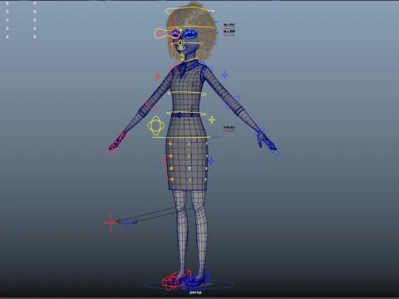Select the glowing blue eye control

click(190, 35)
